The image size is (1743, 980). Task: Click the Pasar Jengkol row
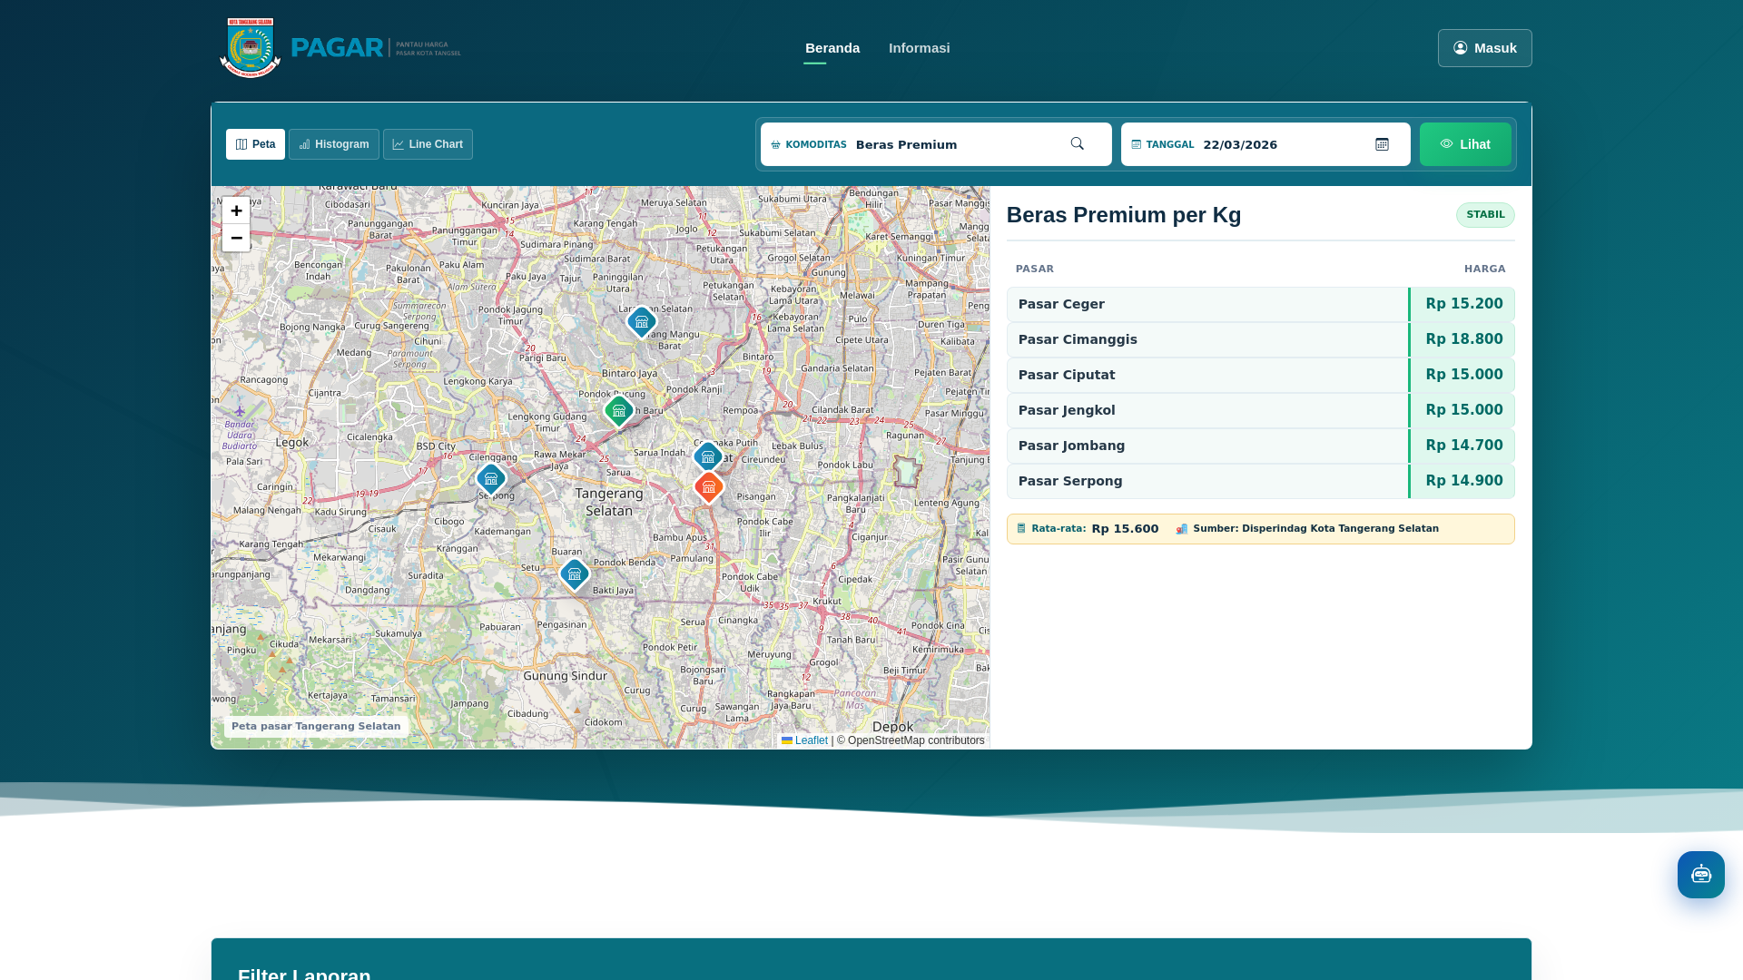click(x=1260, y=410)
